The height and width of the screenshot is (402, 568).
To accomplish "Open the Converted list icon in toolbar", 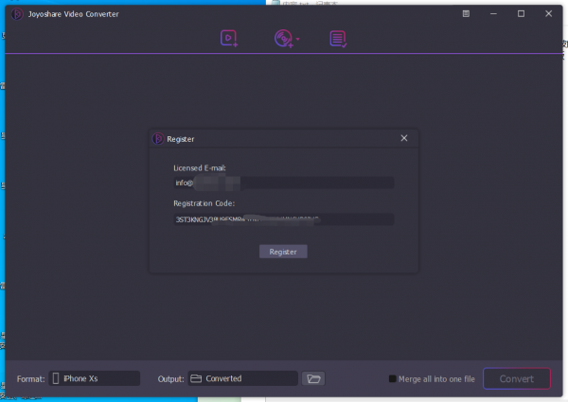I will click(338, 39).
